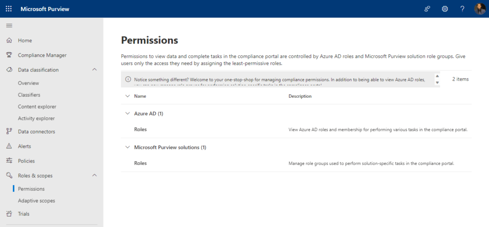Click the Trials gift icon

coord(9,214)
